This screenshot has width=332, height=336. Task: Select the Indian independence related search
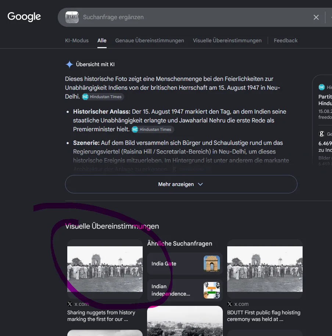185,290
